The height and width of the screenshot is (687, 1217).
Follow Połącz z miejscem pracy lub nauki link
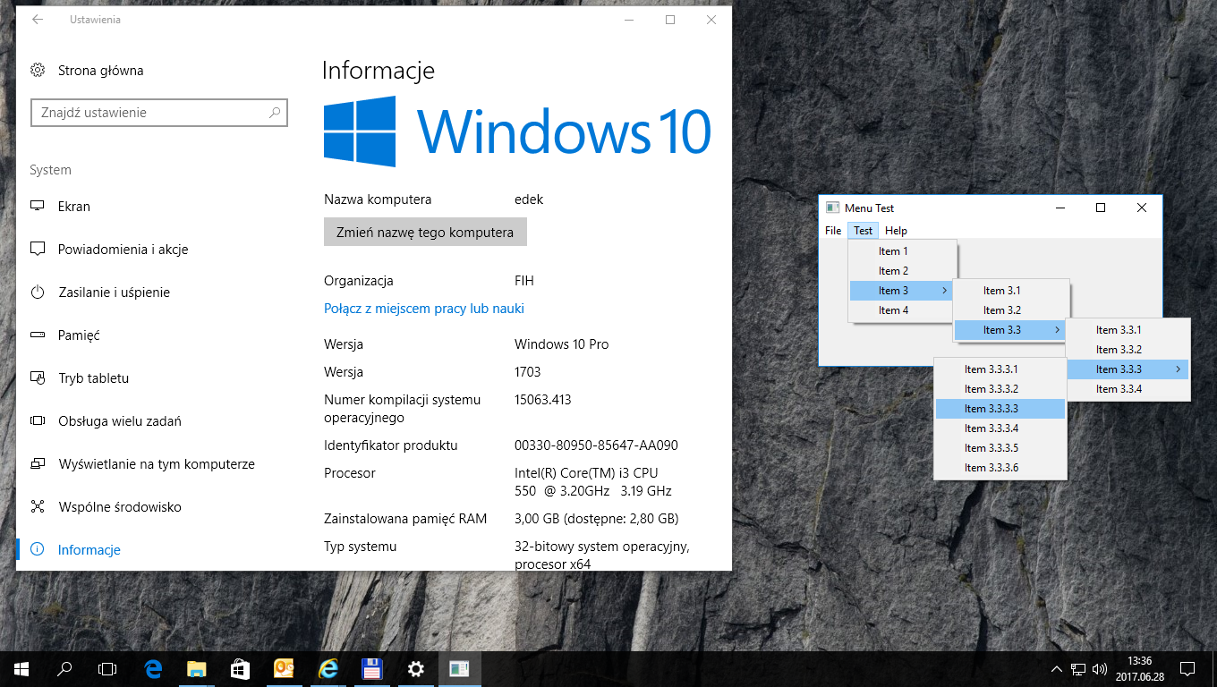click(424, 309)
